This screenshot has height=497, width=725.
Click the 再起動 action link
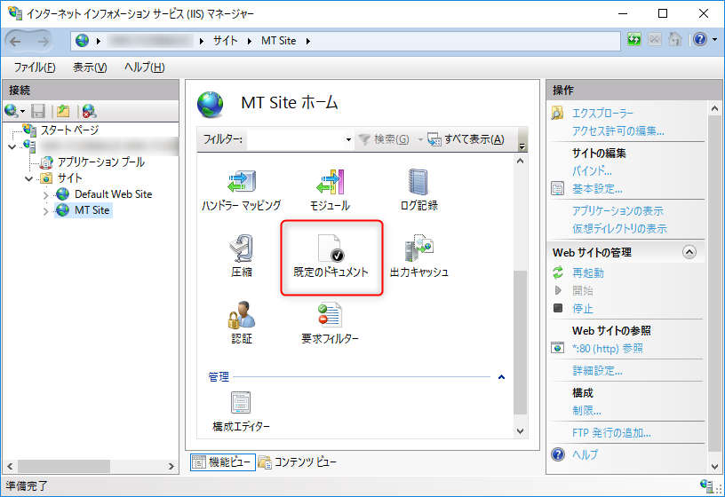[588, 273]
